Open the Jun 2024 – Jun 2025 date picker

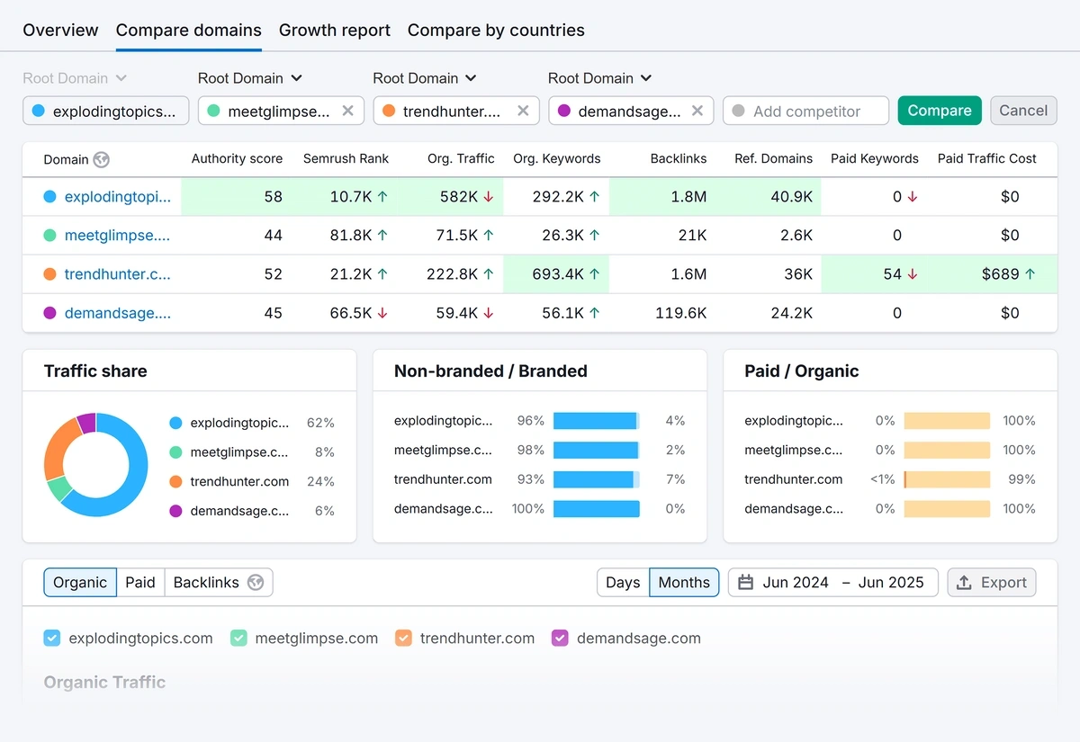coord(832,582)
